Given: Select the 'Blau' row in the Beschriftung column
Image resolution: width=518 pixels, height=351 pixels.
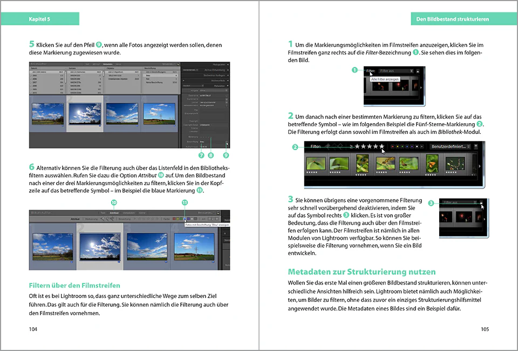Looking at the screenshot, I should [x=160, y=76].
